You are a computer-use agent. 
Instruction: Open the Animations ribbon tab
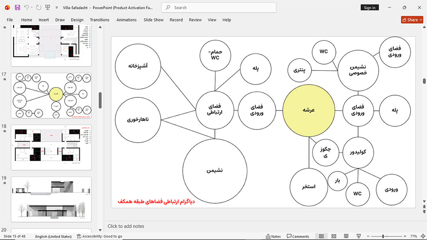[126, 20]
